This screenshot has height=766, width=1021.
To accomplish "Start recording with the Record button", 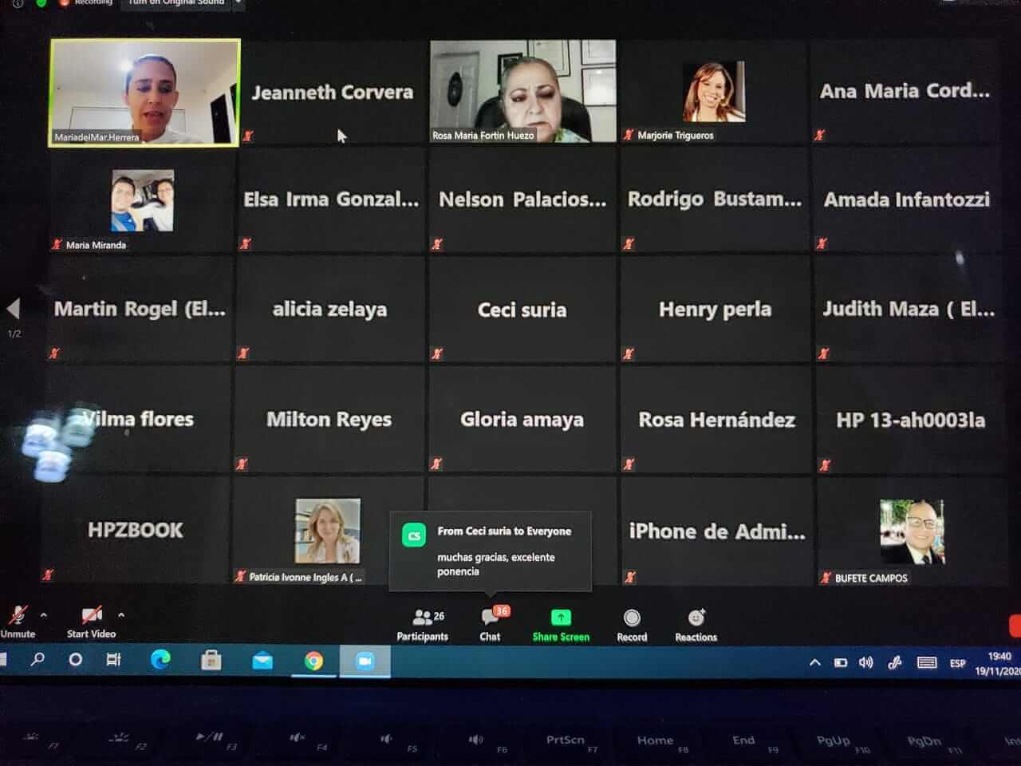I will point(632,626).
